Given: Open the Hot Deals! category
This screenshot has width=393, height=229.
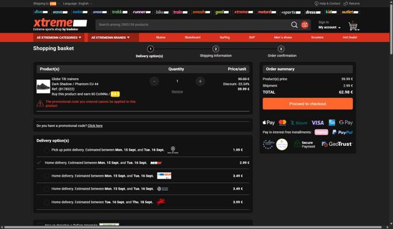Looking at the screenshot, I should point(350,38).
